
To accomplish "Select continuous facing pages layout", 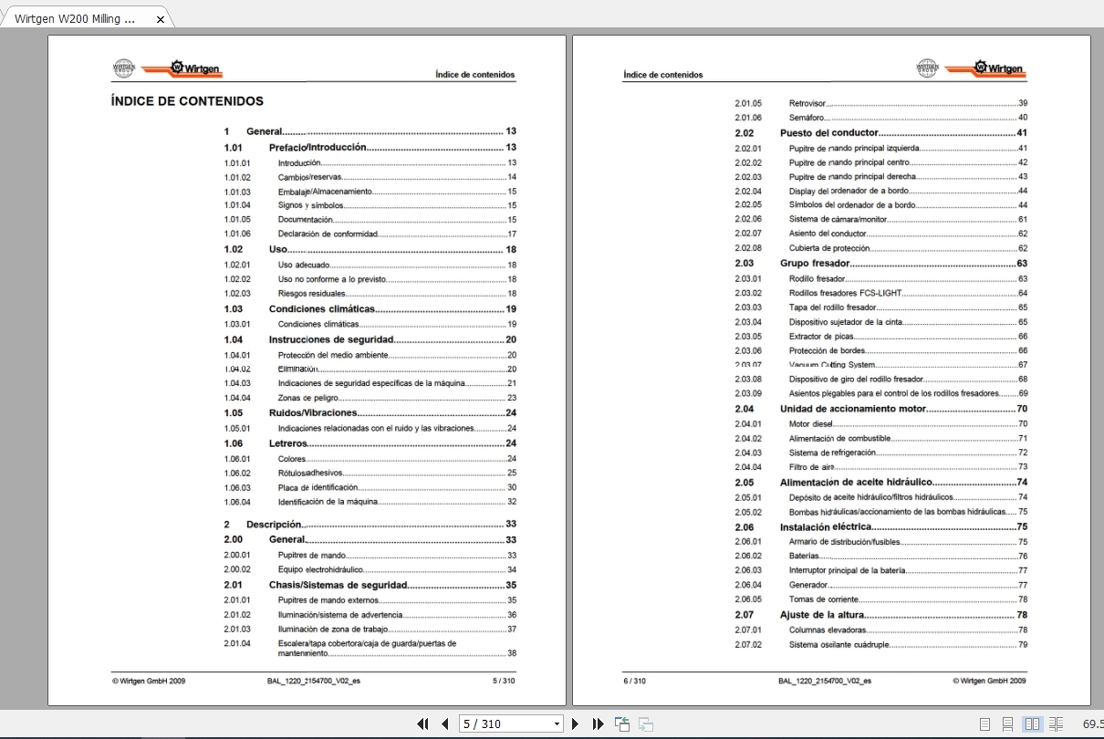I will (x=1056, y=723).
